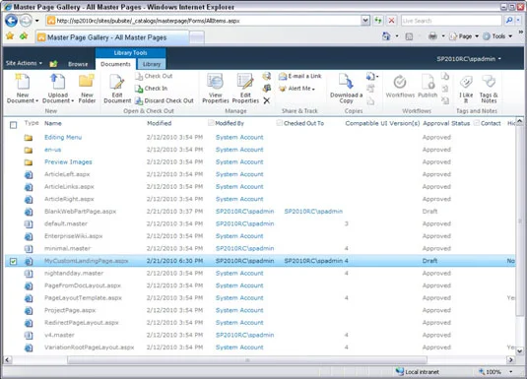Click the browser Print icon

tap(432, 36)
